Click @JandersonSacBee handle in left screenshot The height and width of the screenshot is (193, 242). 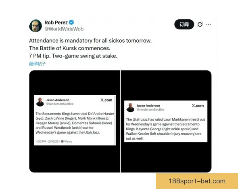pos(60,104)
